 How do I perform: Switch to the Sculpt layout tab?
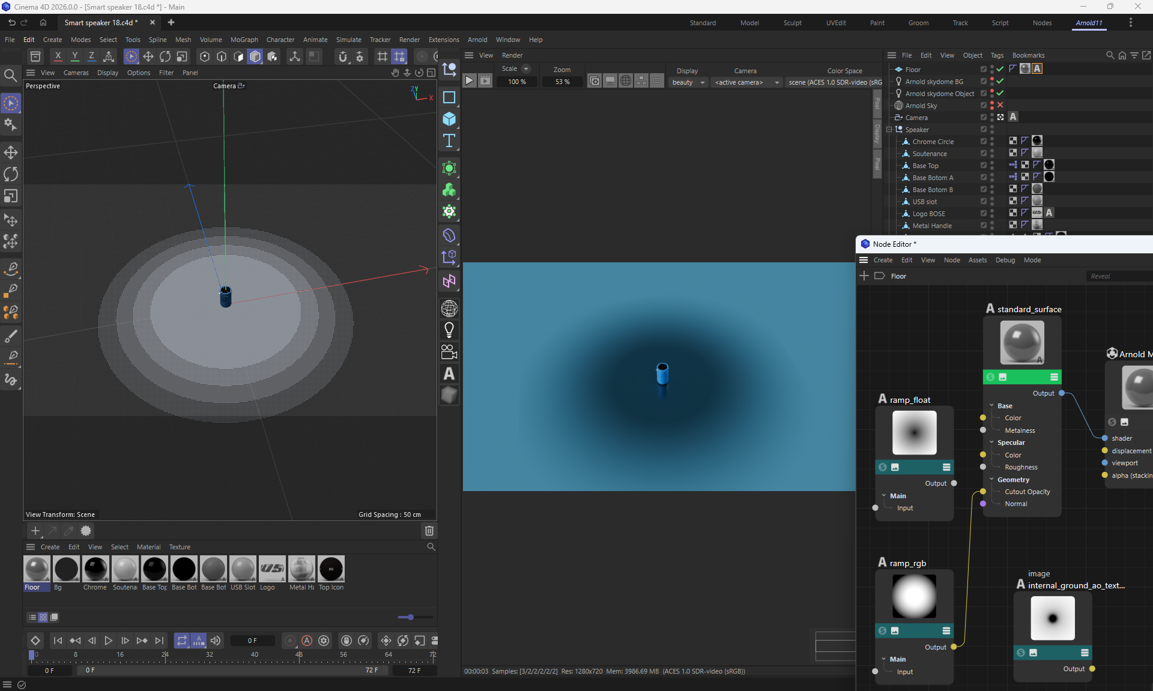pos(792,23)
